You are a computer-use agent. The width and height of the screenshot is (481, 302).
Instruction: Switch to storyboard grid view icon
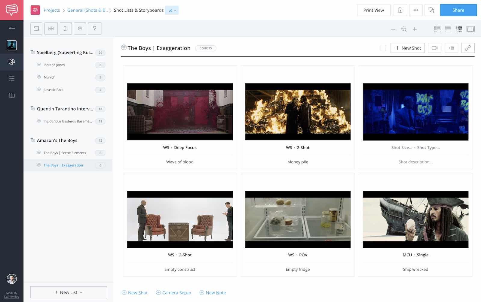coord(459,29)
